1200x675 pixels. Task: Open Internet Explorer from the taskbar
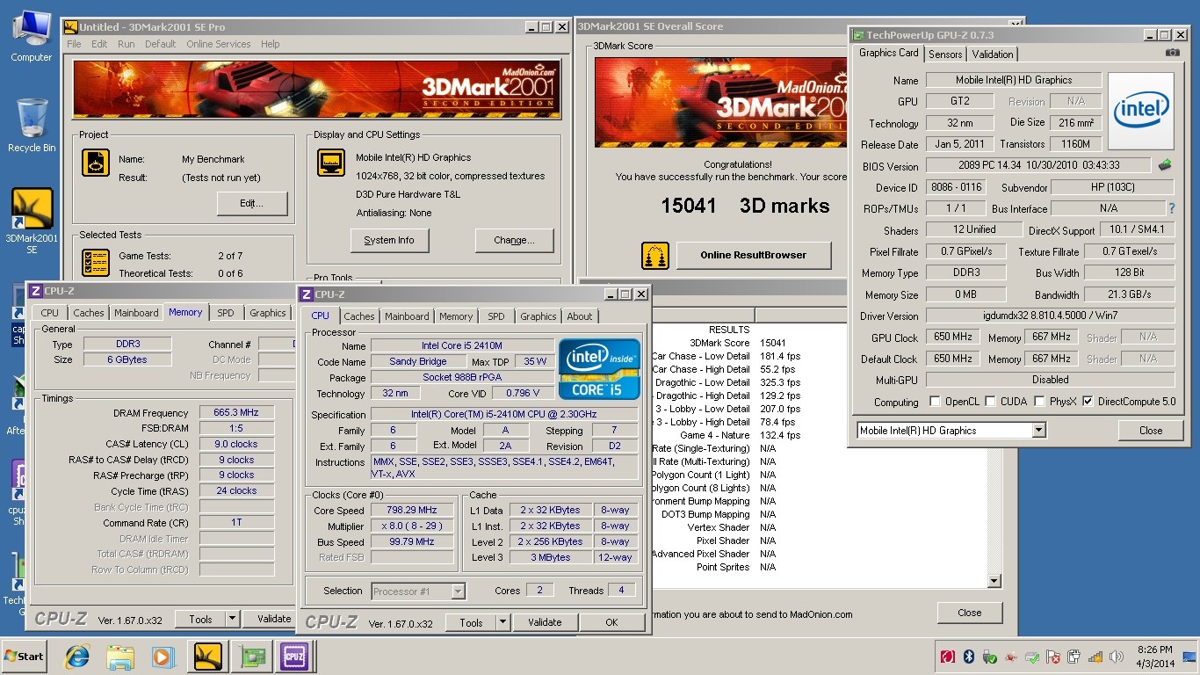click(78, 657)
